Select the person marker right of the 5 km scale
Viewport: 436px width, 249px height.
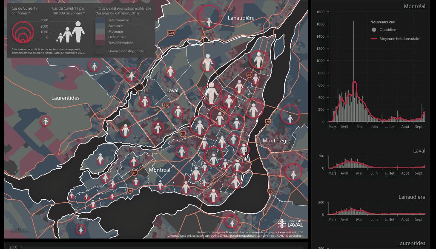pos(81,229)
